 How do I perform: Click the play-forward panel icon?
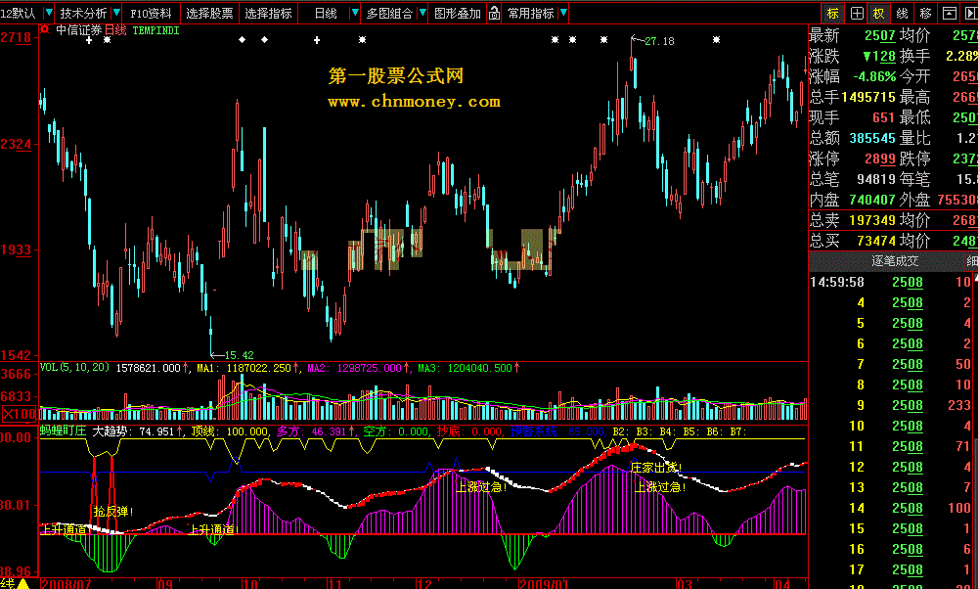tap(970, 13)
